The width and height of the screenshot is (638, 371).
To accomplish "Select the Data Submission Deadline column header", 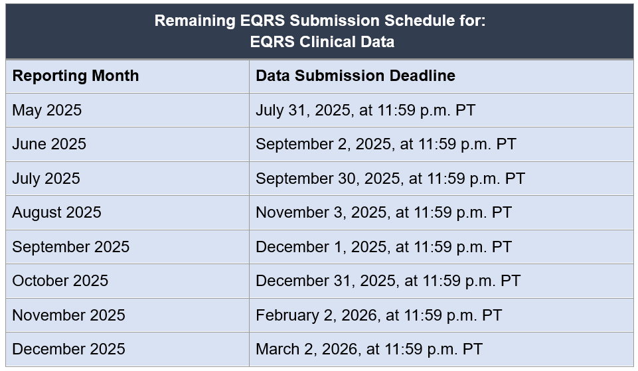I will pos(441,76).
